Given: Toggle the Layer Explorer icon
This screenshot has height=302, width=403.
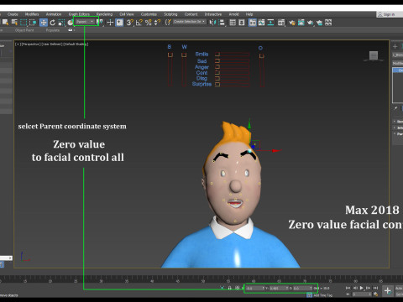Looking at the screenshot, I should 242,23.
